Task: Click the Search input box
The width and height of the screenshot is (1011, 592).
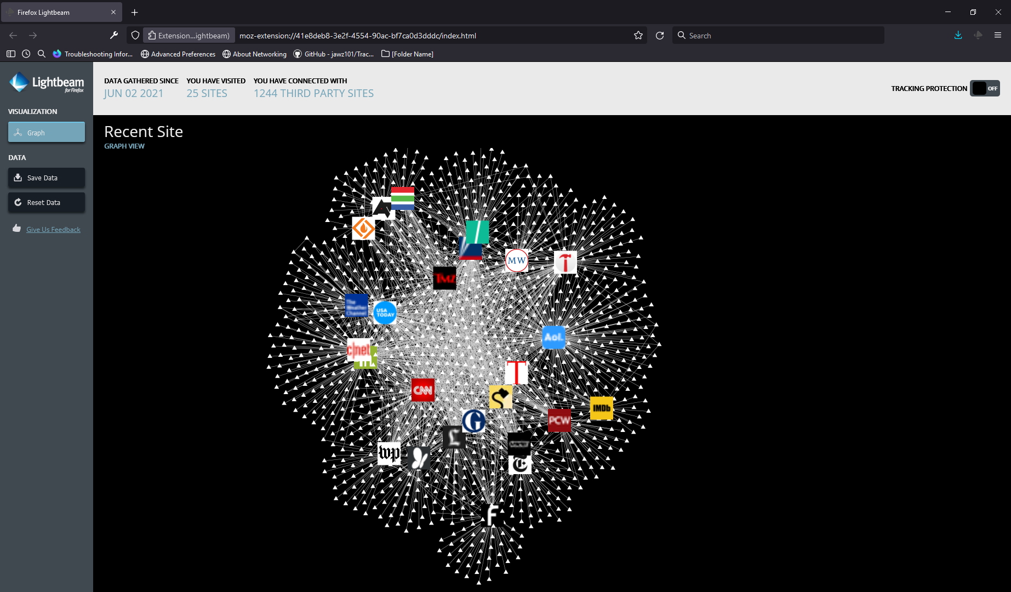Action: 778,36
